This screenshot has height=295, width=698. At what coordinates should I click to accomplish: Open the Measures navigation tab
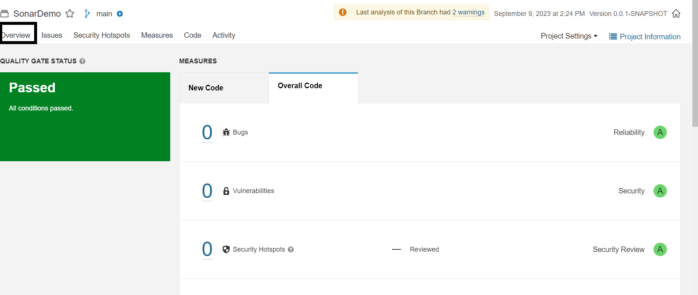pos(157,35)
